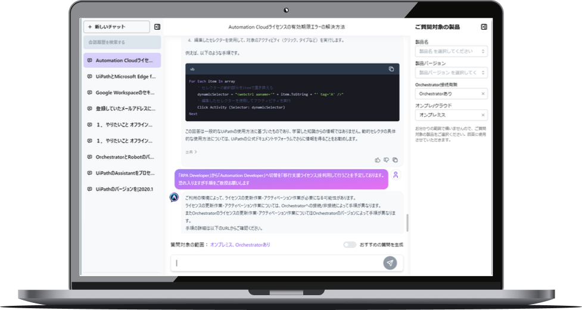The width and height of the screenshot is (582, 310).
Task: Copy the vb code block
Action: (391, 69)
